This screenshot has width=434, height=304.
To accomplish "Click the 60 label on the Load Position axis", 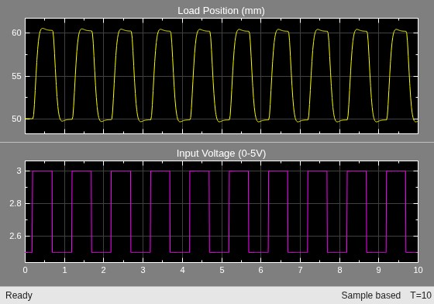I will 16,33.
